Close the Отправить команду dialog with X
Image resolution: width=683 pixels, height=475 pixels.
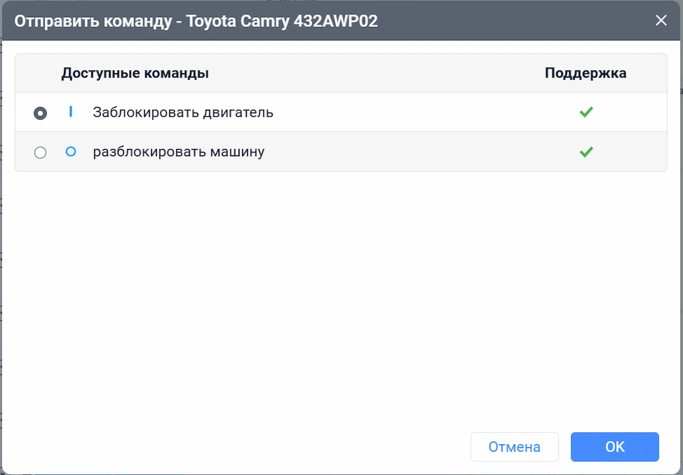(x=661, y=20)
